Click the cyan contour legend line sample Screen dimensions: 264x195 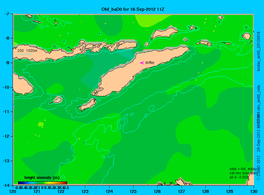pyautogui.click(x=25, y=54)
